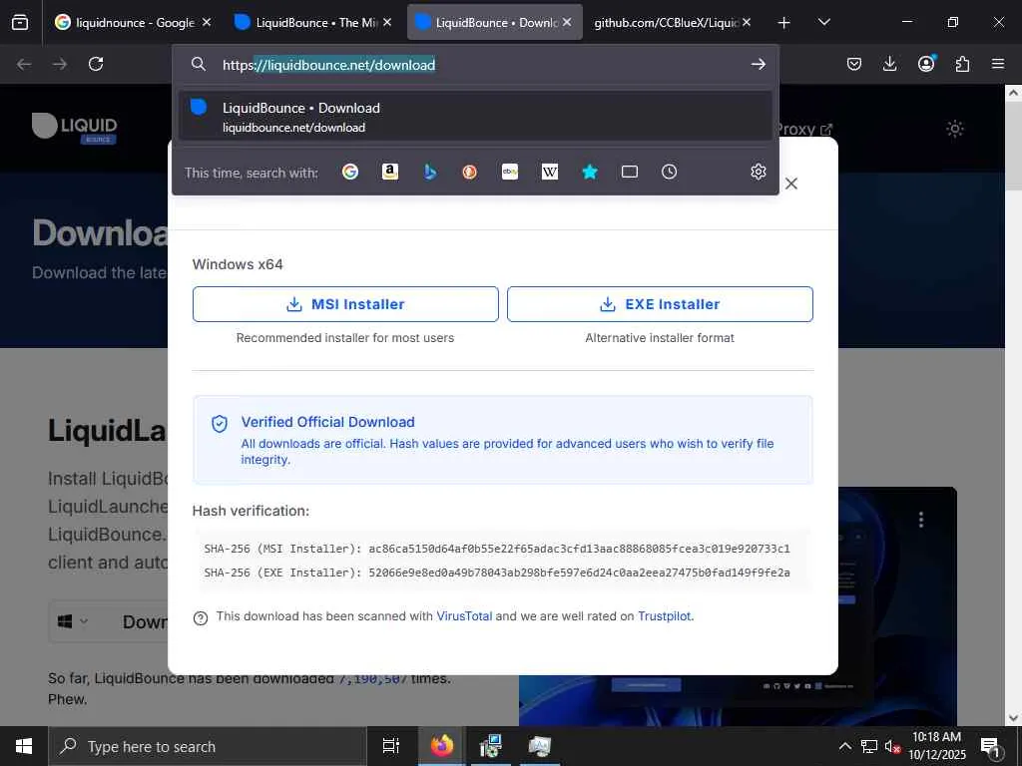Click the Go arrow in address bar

pos(759,64)
